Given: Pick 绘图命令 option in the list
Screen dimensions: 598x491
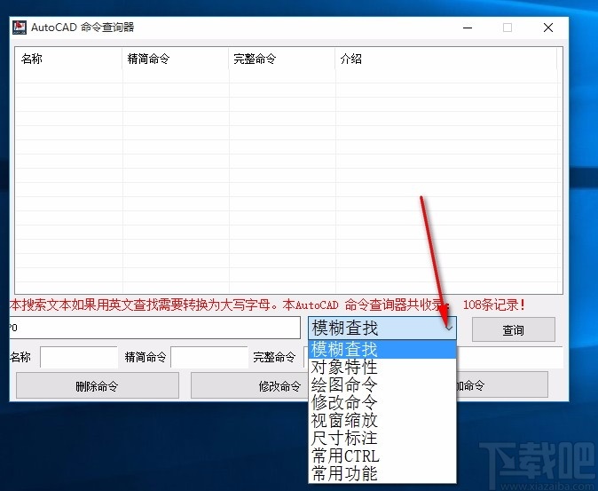Looking at the screenshot, I should click(382, 385).
